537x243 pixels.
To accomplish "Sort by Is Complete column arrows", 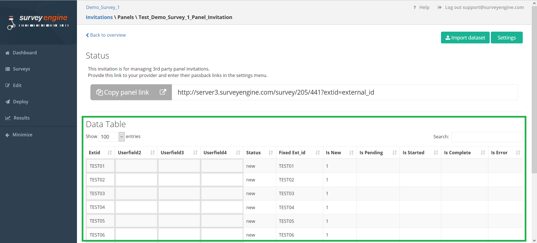I will [483, 153].
